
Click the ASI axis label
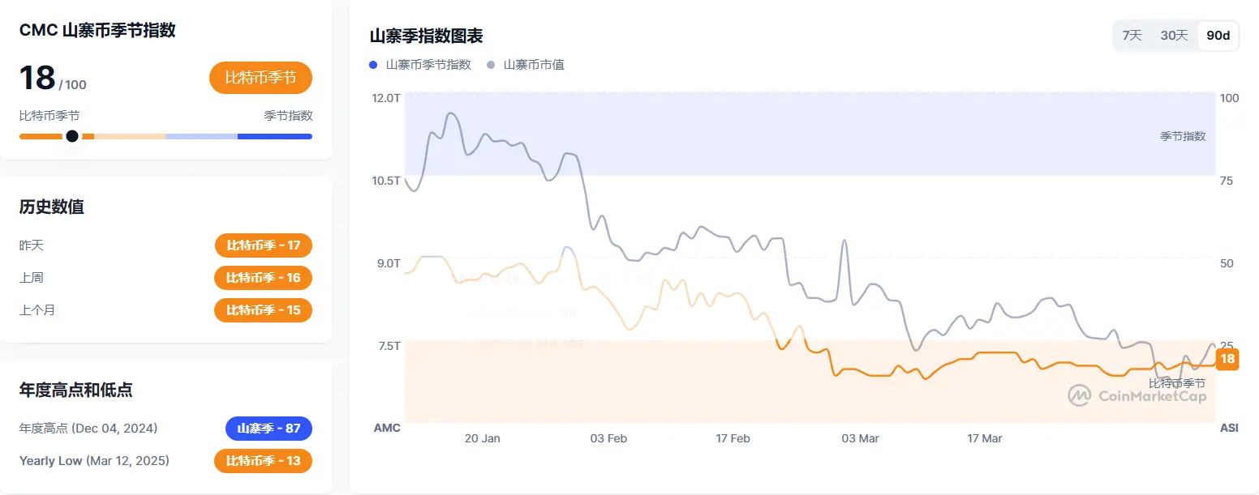coord(1229,428)
